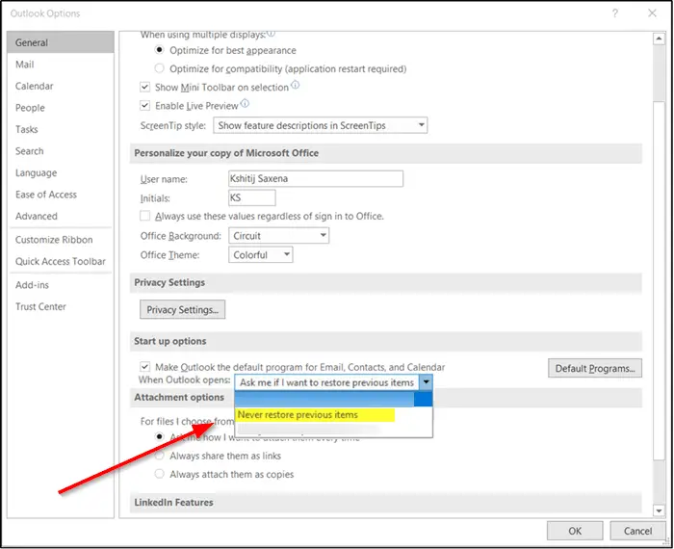
Task: Click info icon beside Enable Live Preview
Action: click(x=245, y=103)
